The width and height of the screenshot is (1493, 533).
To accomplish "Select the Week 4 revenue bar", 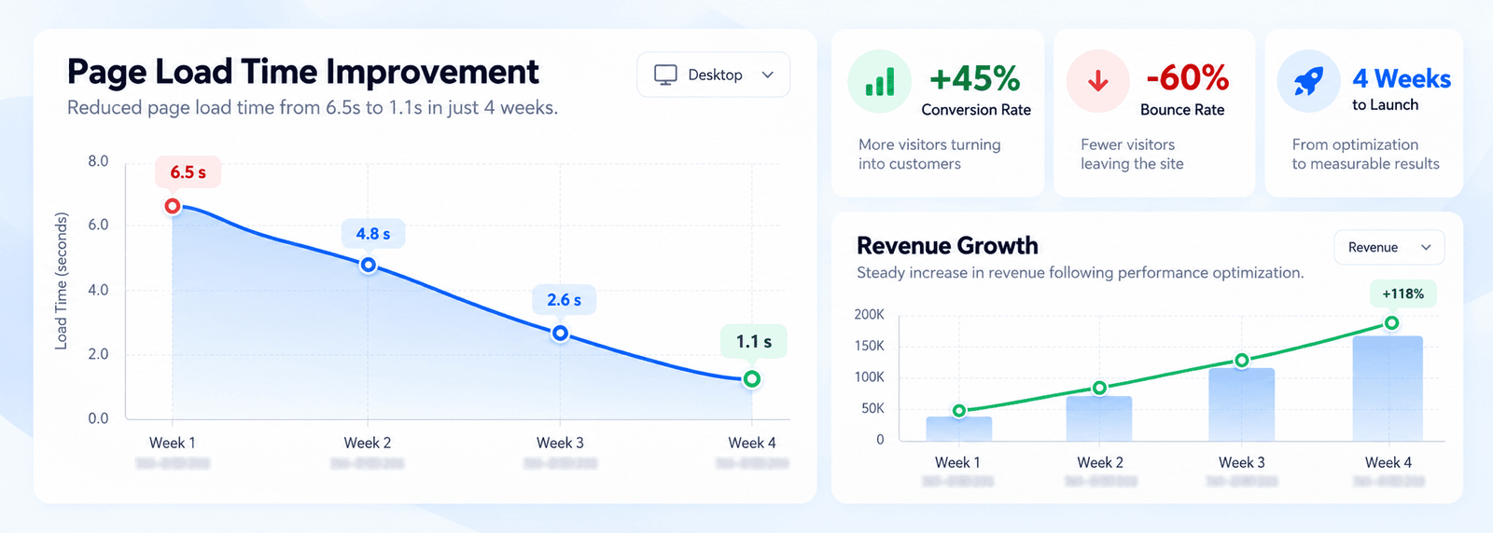I will pyautogui.click(x=1388, y=389).
